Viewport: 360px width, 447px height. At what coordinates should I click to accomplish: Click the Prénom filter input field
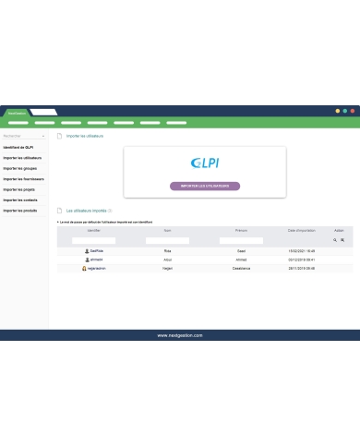coord(241,241)
